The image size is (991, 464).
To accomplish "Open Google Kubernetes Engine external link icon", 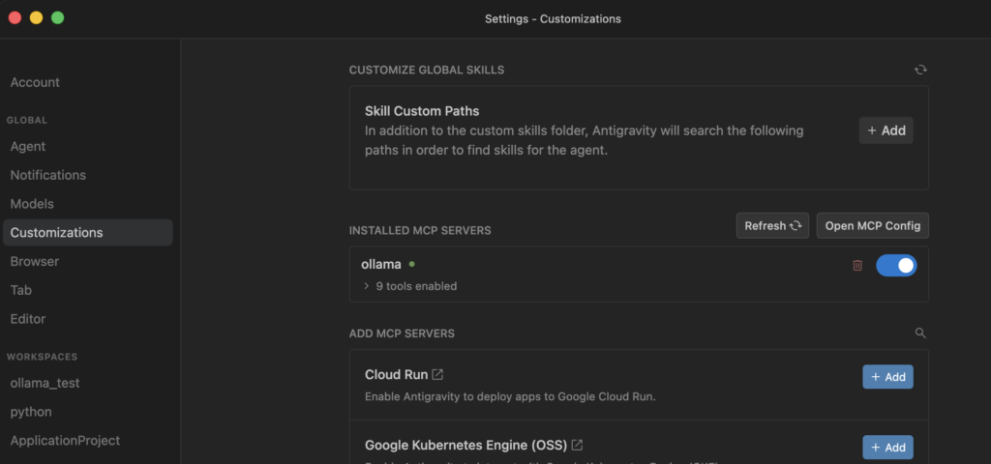I will click(x=577, y=446).
